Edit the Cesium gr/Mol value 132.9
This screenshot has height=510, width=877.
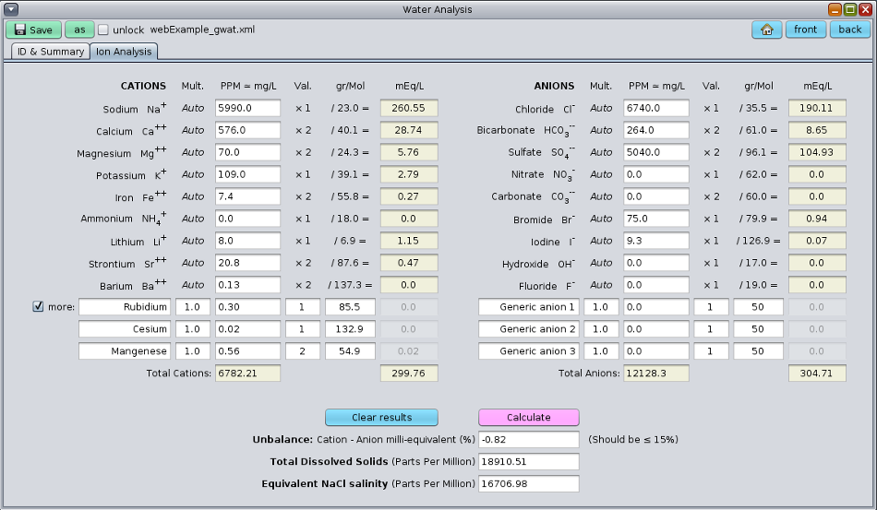pyautogui.click(x=350, y=328)
